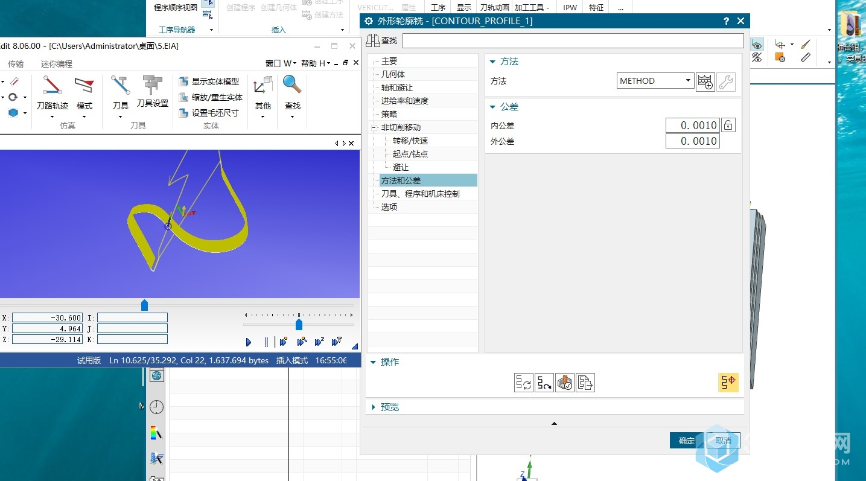The image size is (866, 481).
Task: Select 几何体 in dialog tree
Action: point(393,74)
